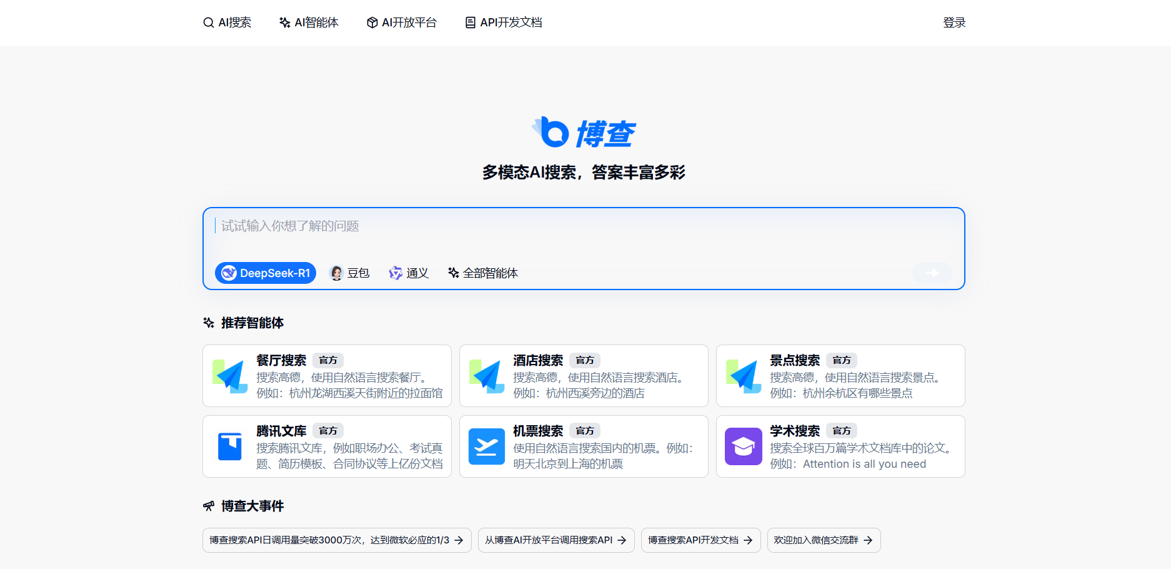
Task: Open the AI智能体 nav item
Action: (x=309, y=23)
